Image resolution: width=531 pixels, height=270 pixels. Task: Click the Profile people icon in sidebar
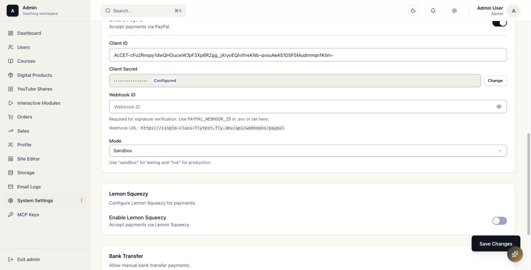coord(11,145)
